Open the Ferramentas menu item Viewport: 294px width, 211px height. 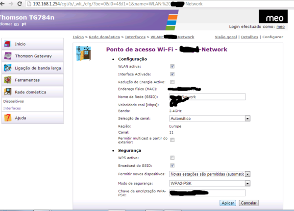pyautogui.click(x=33, y=80)
